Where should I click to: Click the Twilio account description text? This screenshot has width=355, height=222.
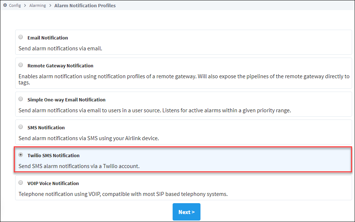click(79, 166)
